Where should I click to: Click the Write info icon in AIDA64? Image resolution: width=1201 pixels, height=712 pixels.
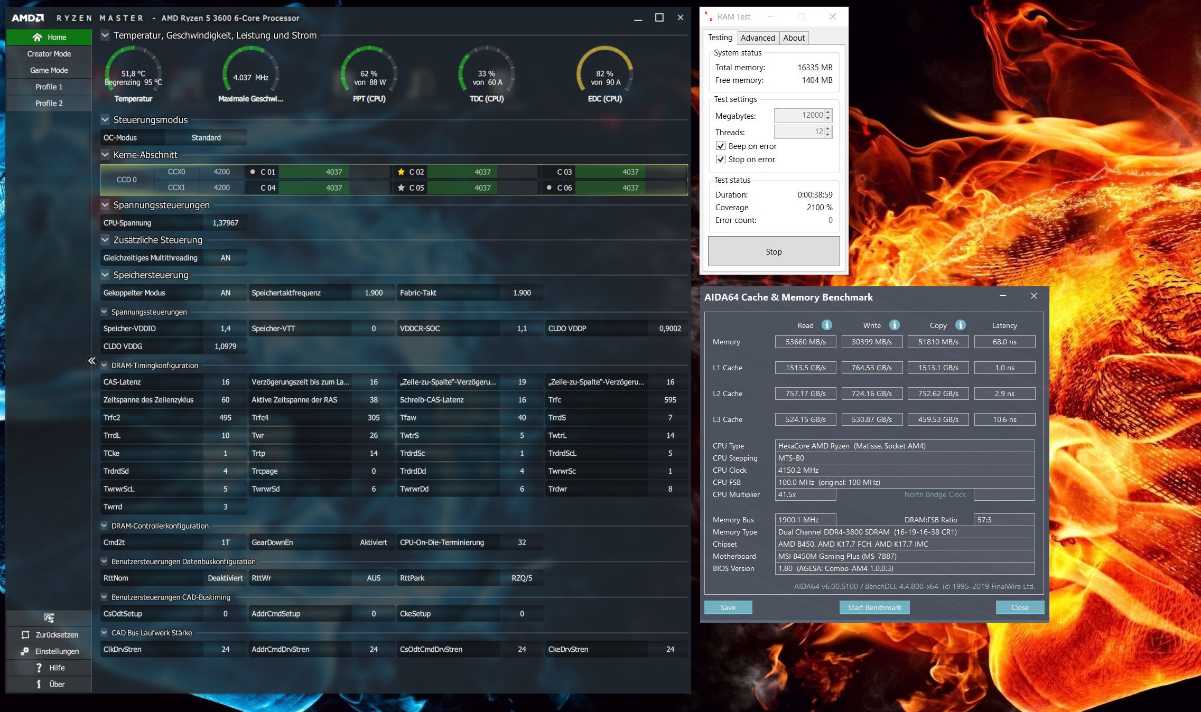[895, 325]
